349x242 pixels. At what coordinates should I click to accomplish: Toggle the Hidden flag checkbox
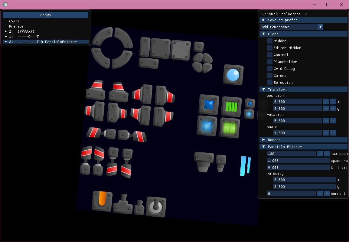[269, 41]
